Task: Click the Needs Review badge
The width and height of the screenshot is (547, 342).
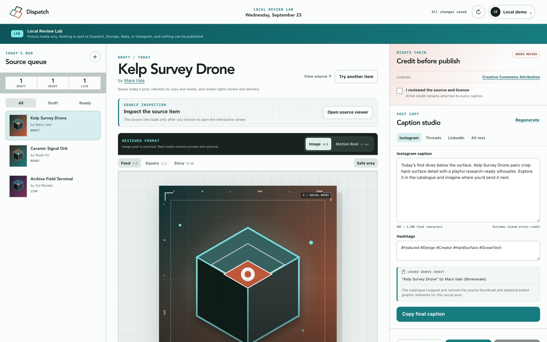Action: (x=526, y=54)
